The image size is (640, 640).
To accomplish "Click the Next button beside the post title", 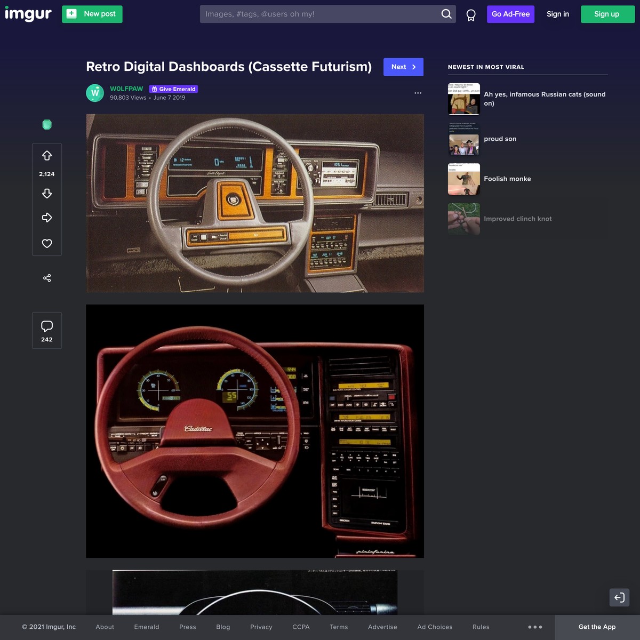I will tap(403, 67).
